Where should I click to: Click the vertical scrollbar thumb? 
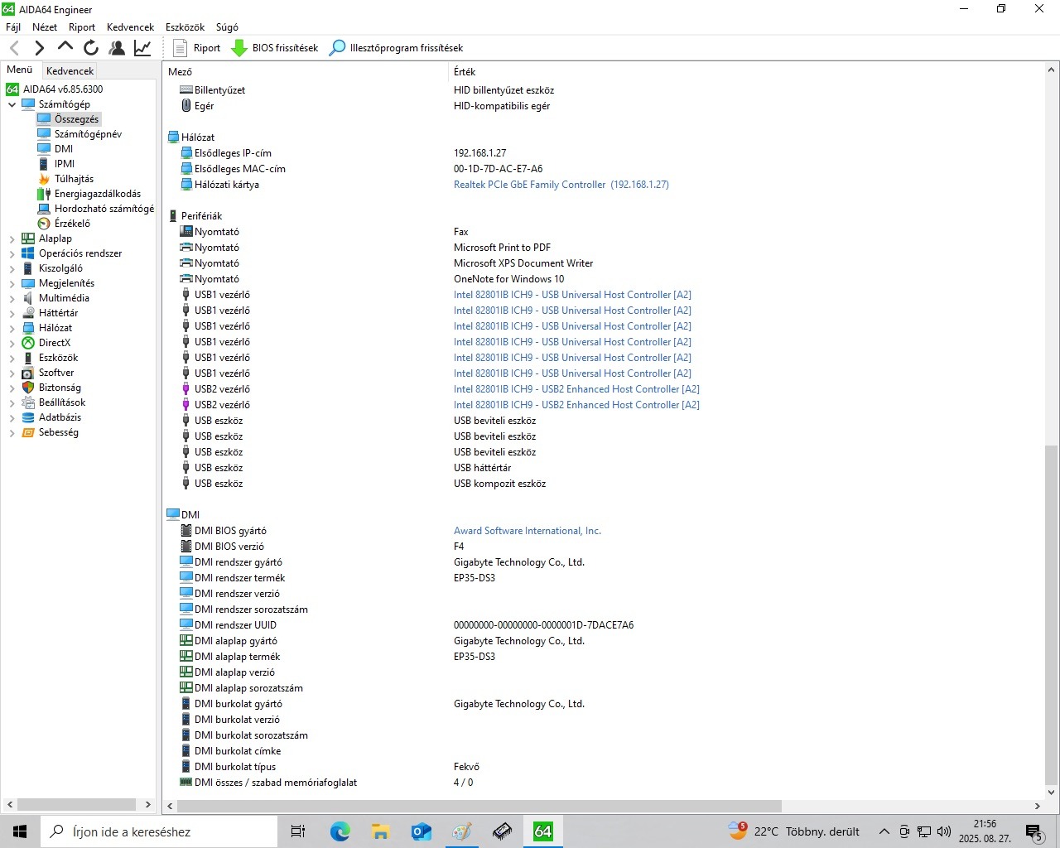[x=1051, y=614]
